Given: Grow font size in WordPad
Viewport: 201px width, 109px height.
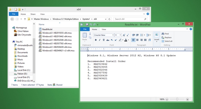Looking at the screenshot, I should coord(124,35).
